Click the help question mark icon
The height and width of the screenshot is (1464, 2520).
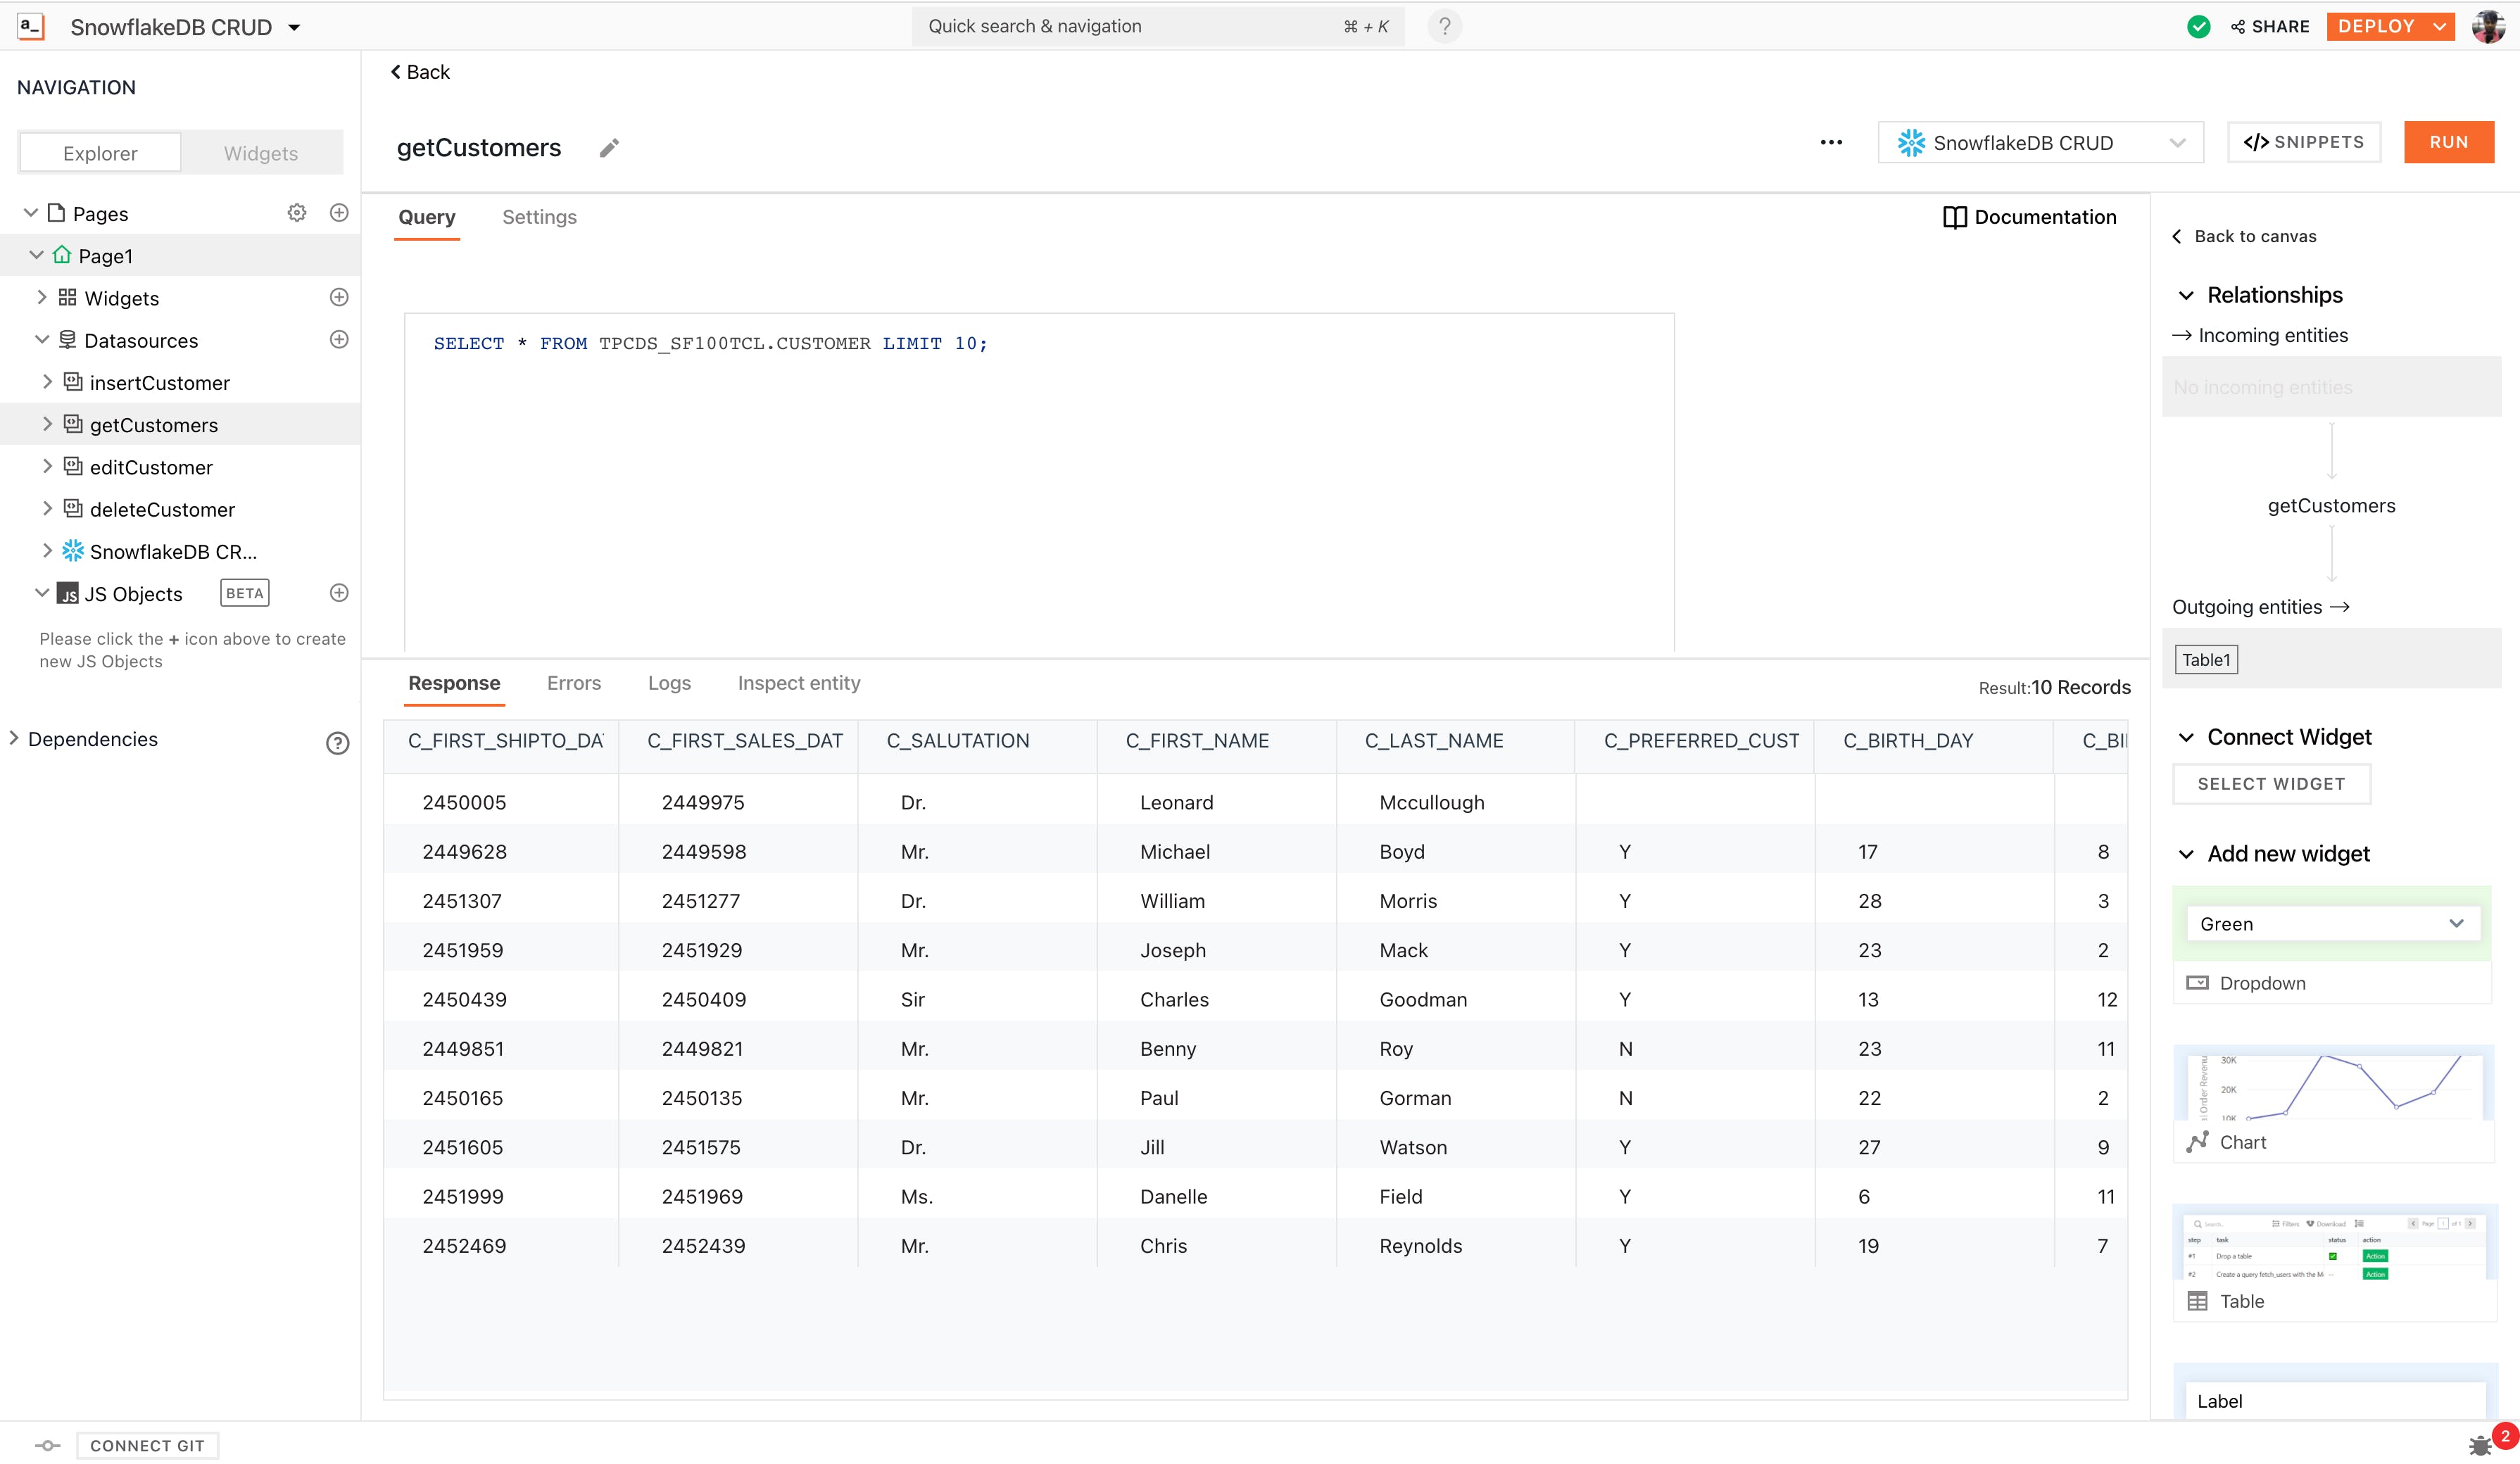pyautogui.click(x=1444, y=26)
